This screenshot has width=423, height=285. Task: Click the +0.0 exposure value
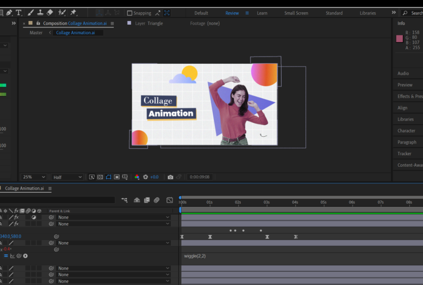point(154,177)
